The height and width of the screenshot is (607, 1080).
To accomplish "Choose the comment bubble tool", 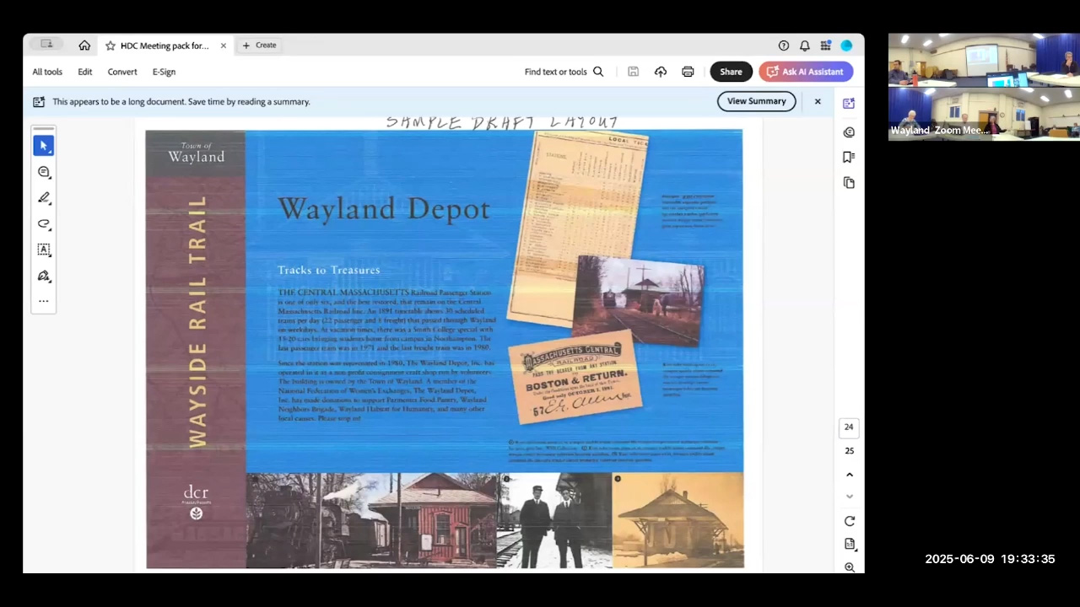I will [44, 172].
